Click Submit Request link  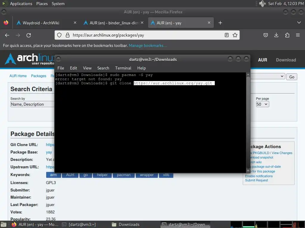point(256,180)
